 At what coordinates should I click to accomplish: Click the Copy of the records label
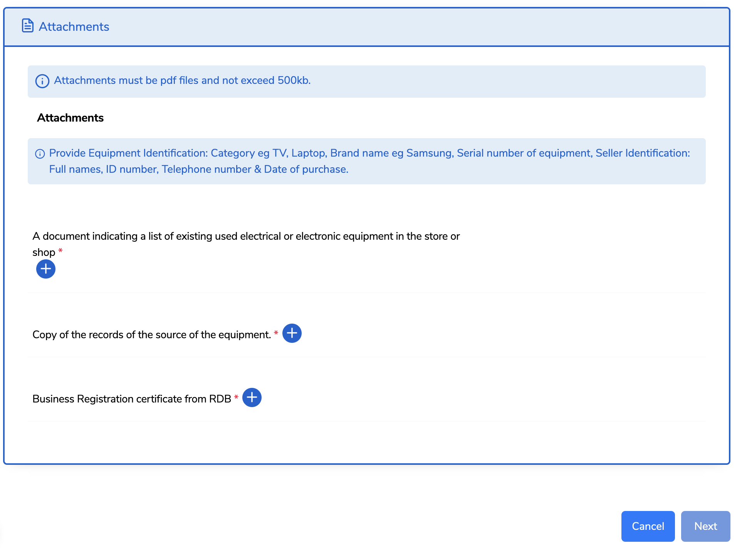(152, 335)
